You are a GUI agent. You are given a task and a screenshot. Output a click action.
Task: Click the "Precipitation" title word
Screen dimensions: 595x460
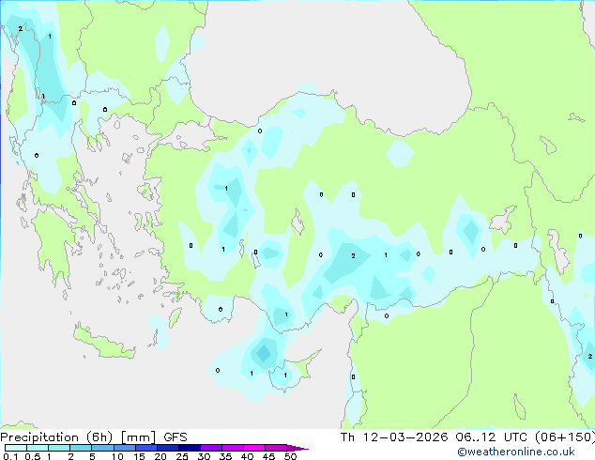coord(39,437)
